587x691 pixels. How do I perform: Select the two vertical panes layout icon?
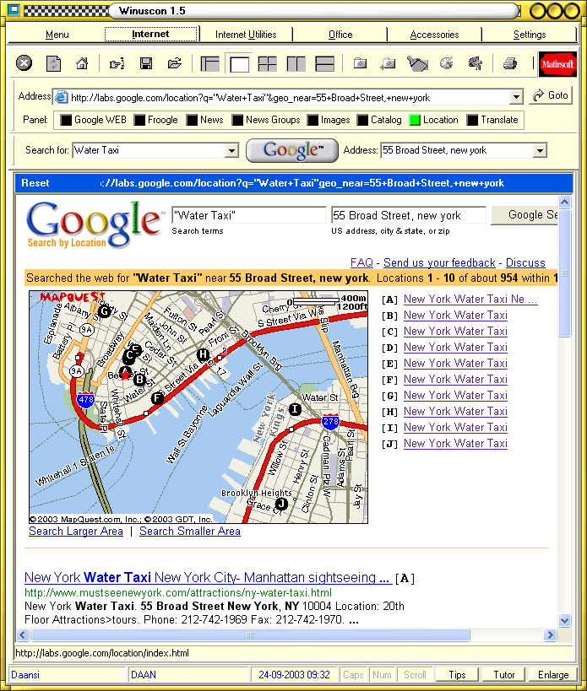click(x=296, y=64)
